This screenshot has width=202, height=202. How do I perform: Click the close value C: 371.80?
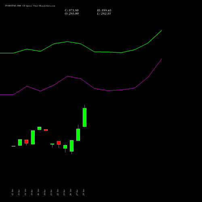click(72, 11)
